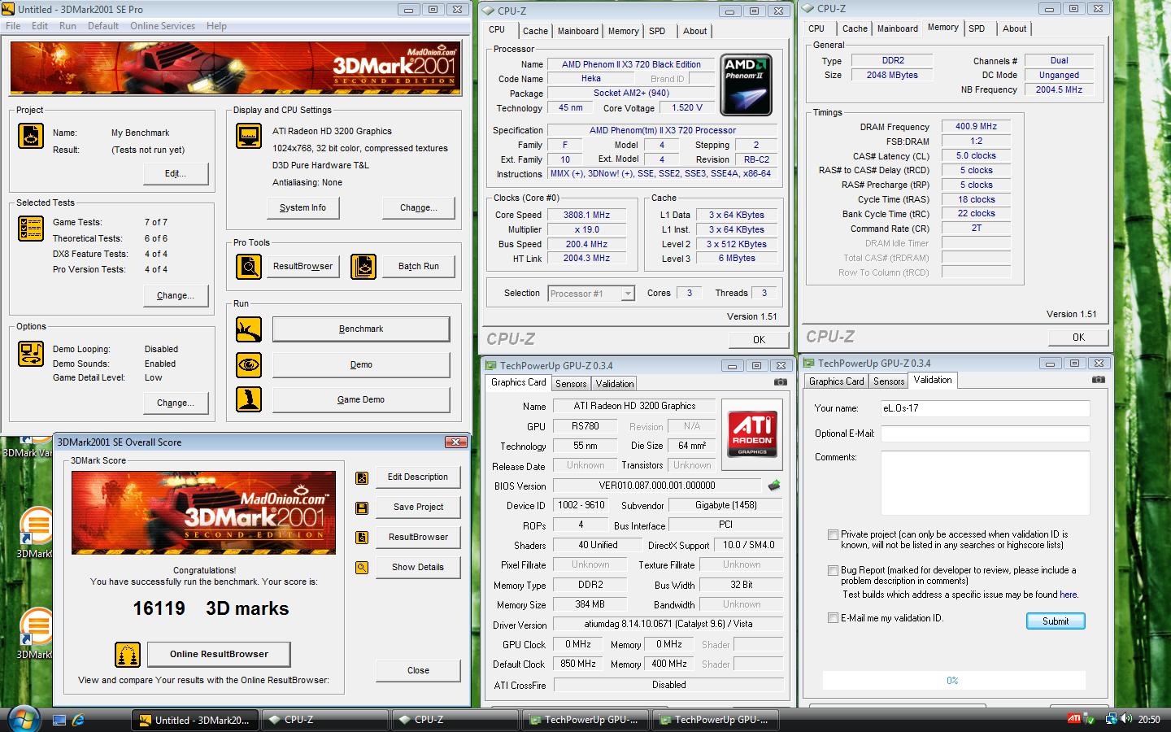The height and width of the screenshot is (732, 1171).
Task: Click the Batch Run icon in Pro Tools
Action: coord(363,266)
